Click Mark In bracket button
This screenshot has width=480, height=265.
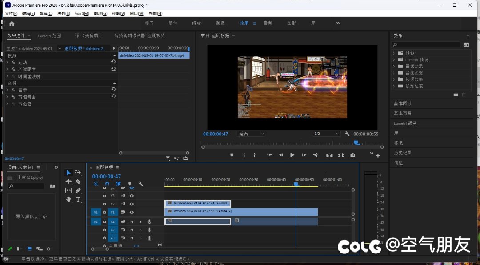(244, 155)
